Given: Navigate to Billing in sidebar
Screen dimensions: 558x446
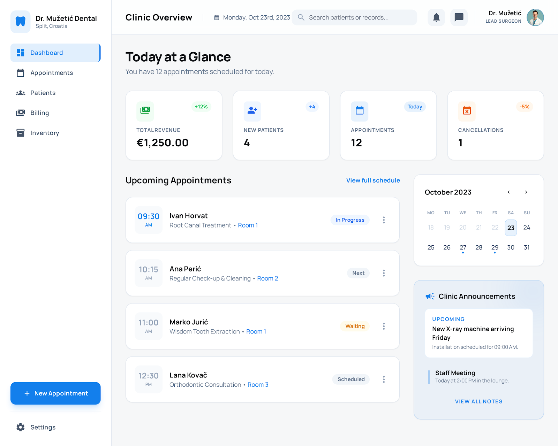Looking at the screenshot, I should pyautogui.click(x=39, y=113).
